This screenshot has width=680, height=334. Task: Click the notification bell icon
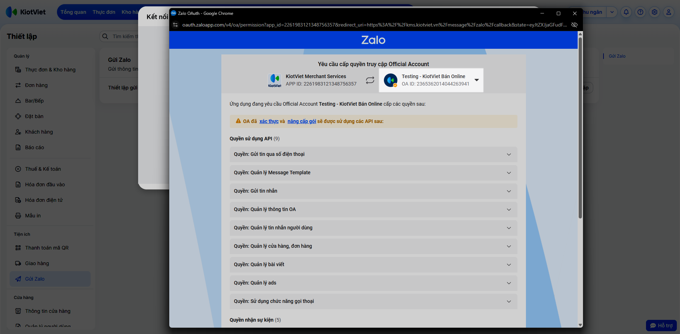[626, 12]
